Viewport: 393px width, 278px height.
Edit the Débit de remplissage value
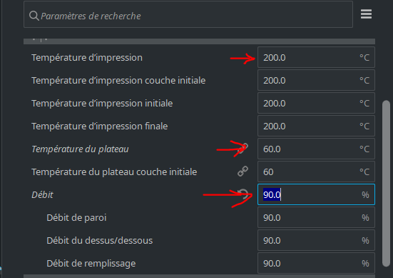[316, 263]
